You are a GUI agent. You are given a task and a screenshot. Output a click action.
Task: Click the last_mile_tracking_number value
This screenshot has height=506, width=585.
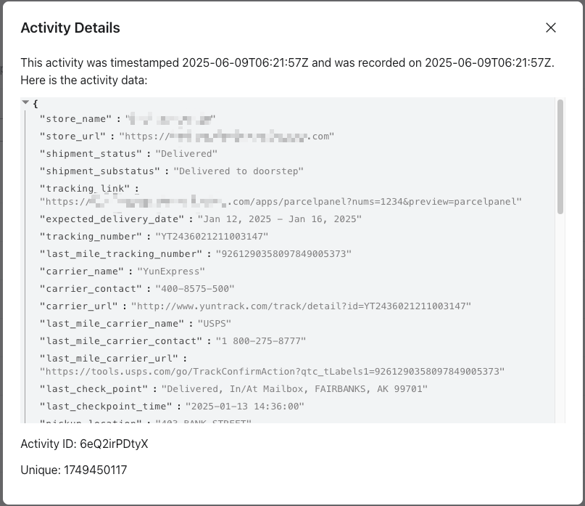[x=283, y=254]
